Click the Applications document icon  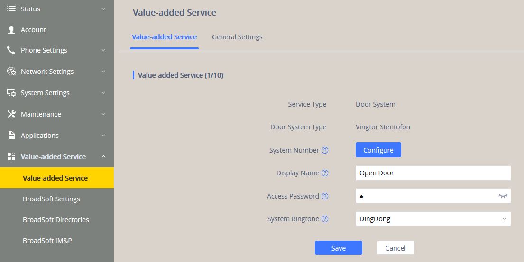(x=11, y=136)
